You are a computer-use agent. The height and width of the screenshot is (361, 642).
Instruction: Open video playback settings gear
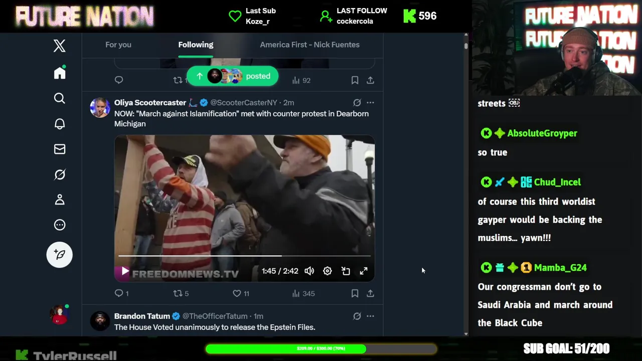tap(327, 271)
